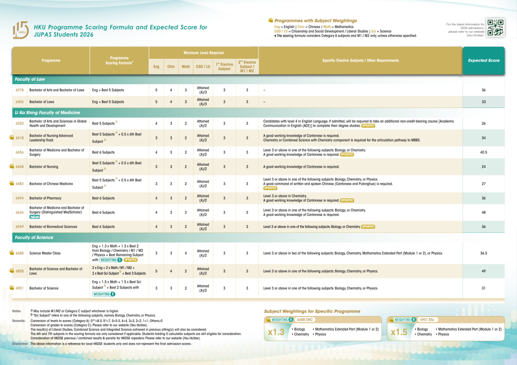Image resolution: width=517 pixels, height=365 pixels.
Task: Click the Disclaimer label at the bottom
Action: coord(20,344)
